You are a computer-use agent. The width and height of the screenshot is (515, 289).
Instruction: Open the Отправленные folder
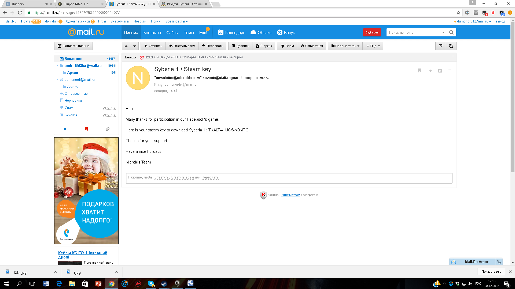click(76, 93)
